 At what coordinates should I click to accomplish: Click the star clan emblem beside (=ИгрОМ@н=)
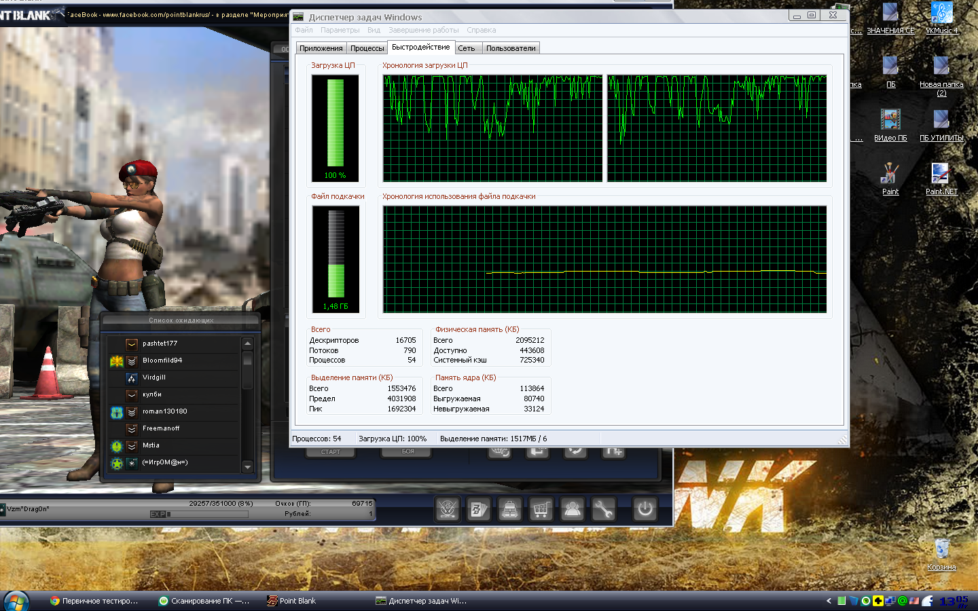pyautogui.click(x=117, y=463)
